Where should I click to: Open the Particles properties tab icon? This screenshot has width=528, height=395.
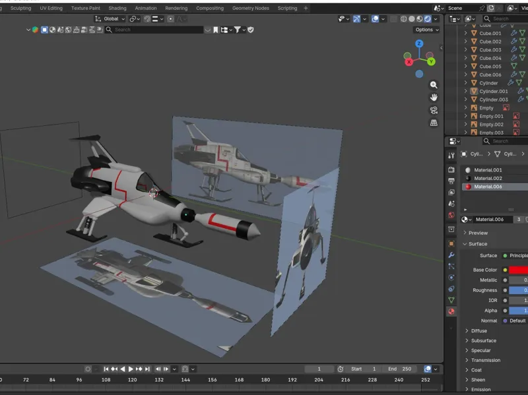pyautogui.click(x=451, y=266)
